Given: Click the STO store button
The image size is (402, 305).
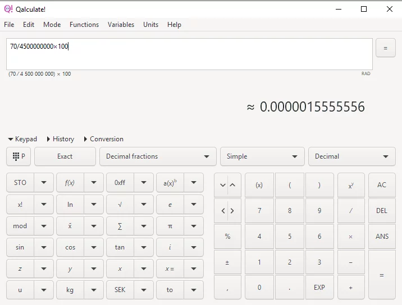Looking at the screenshot, I should tap(20, 183).
